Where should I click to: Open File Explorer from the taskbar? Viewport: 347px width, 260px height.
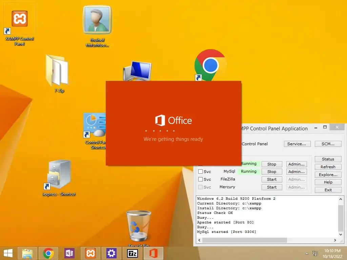pyautogui.click(x=28, y=253)
